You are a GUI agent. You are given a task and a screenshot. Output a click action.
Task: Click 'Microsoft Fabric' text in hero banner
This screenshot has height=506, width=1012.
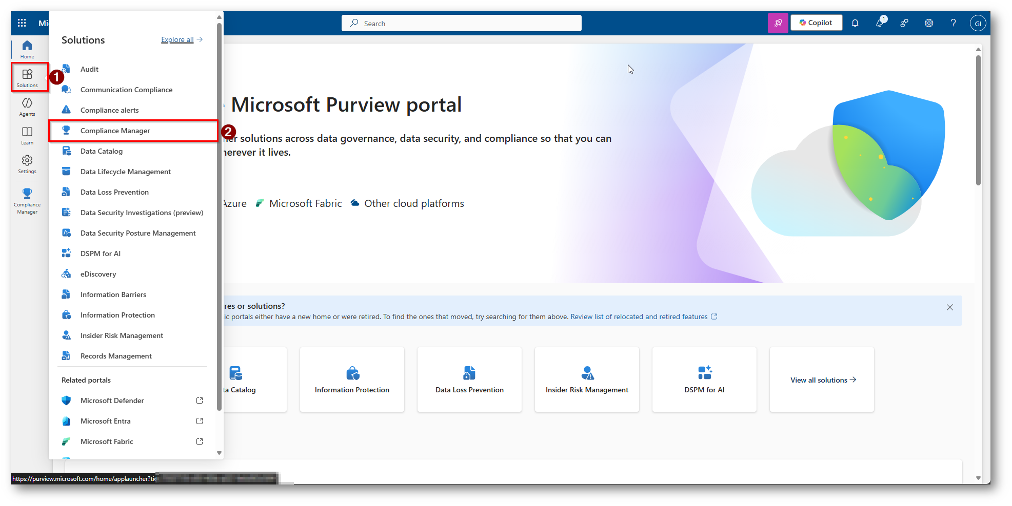tap(305, 203)
